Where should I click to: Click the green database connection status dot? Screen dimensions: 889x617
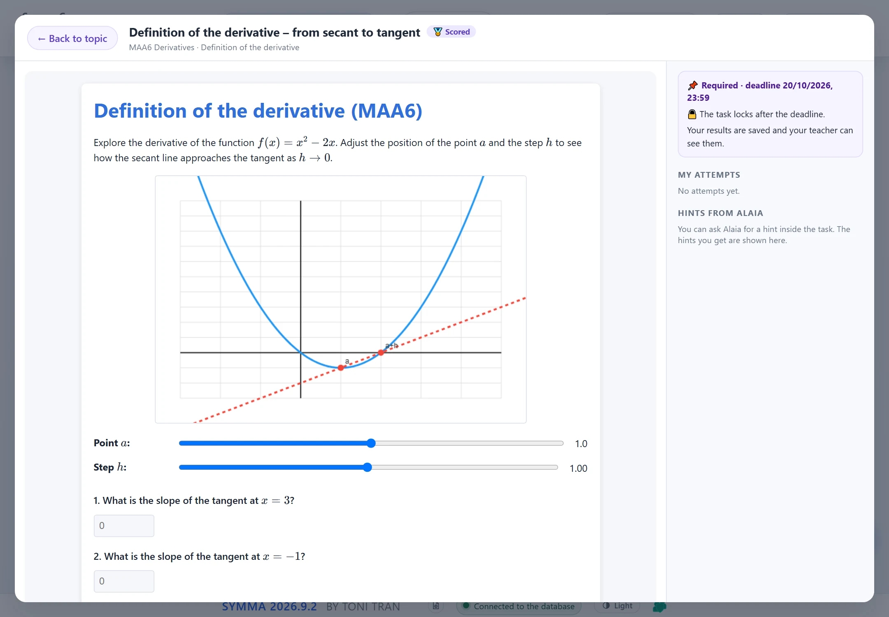(466, 605)
